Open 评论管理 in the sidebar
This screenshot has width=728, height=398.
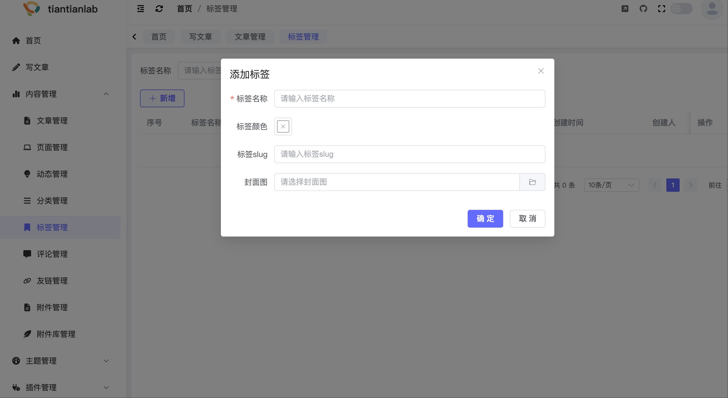click(x=61, y=254)
